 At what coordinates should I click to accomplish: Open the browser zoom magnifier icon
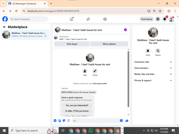tap(154, 11)
